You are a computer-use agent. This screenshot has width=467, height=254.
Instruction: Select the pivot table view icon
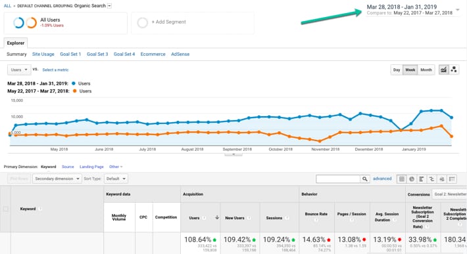point(452,179)
